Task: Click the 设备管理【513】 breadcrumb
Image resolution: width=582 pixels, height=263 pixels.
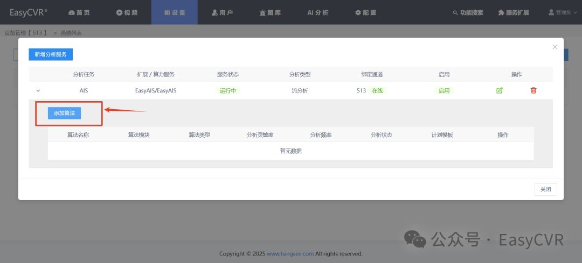Action: [x=26, y=33]
